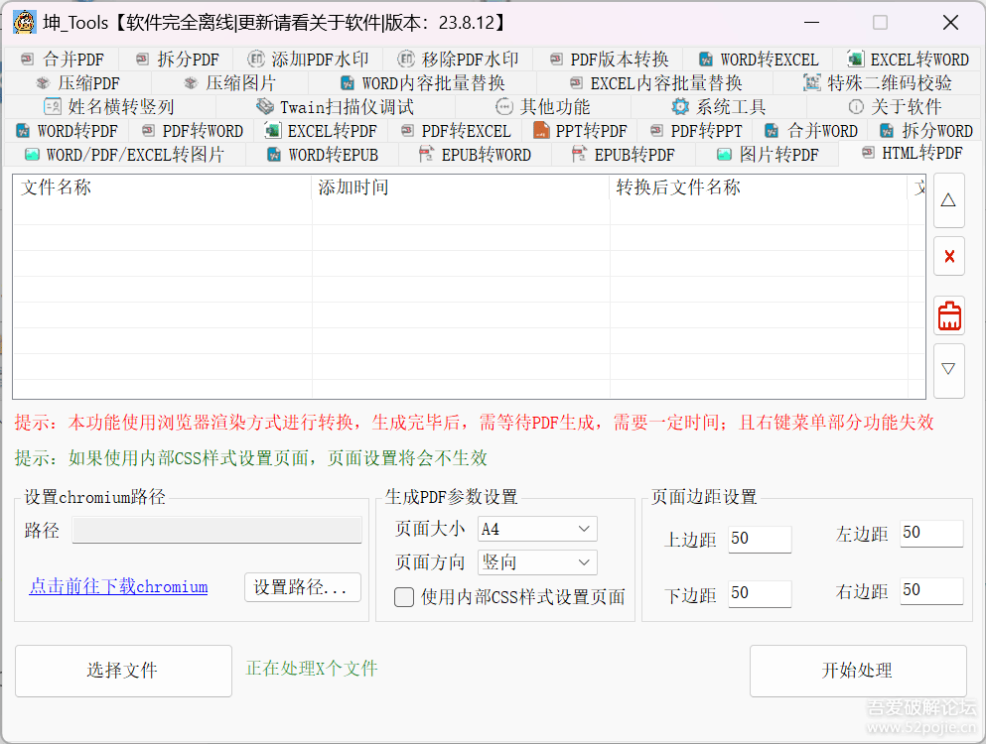The height and width of the screenshot is (744, 986).
Task: Focus the chromium 路径 field
Action: (216, 530)
